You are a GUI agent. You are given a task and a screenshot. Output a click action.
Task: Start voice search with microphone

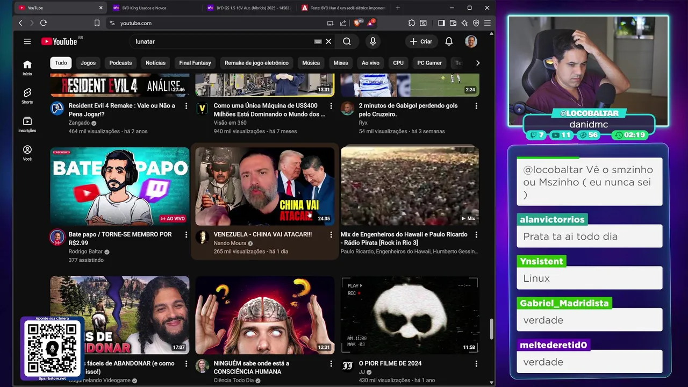click(x=372, y=41)
